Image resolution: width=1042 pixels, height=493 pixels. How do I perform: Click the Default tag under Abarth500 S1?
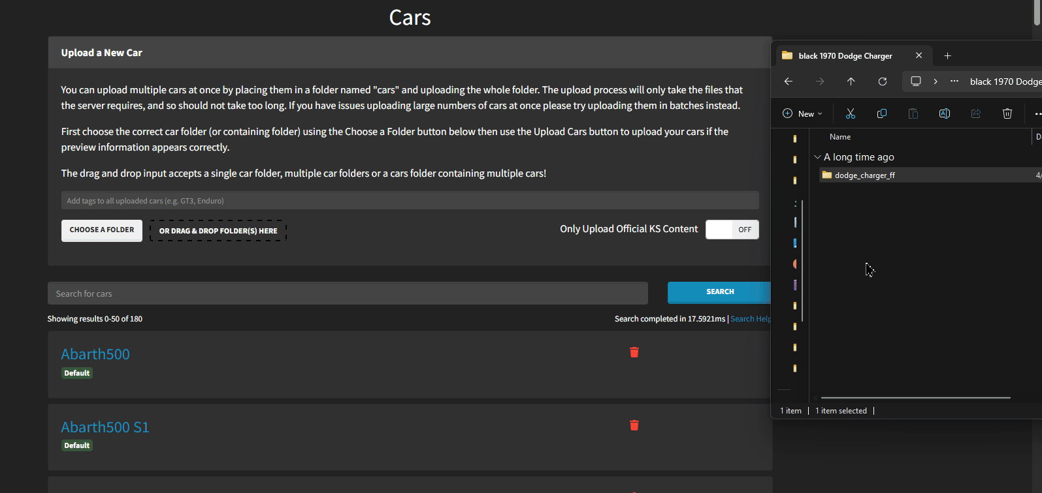click(x=77, y=445)
